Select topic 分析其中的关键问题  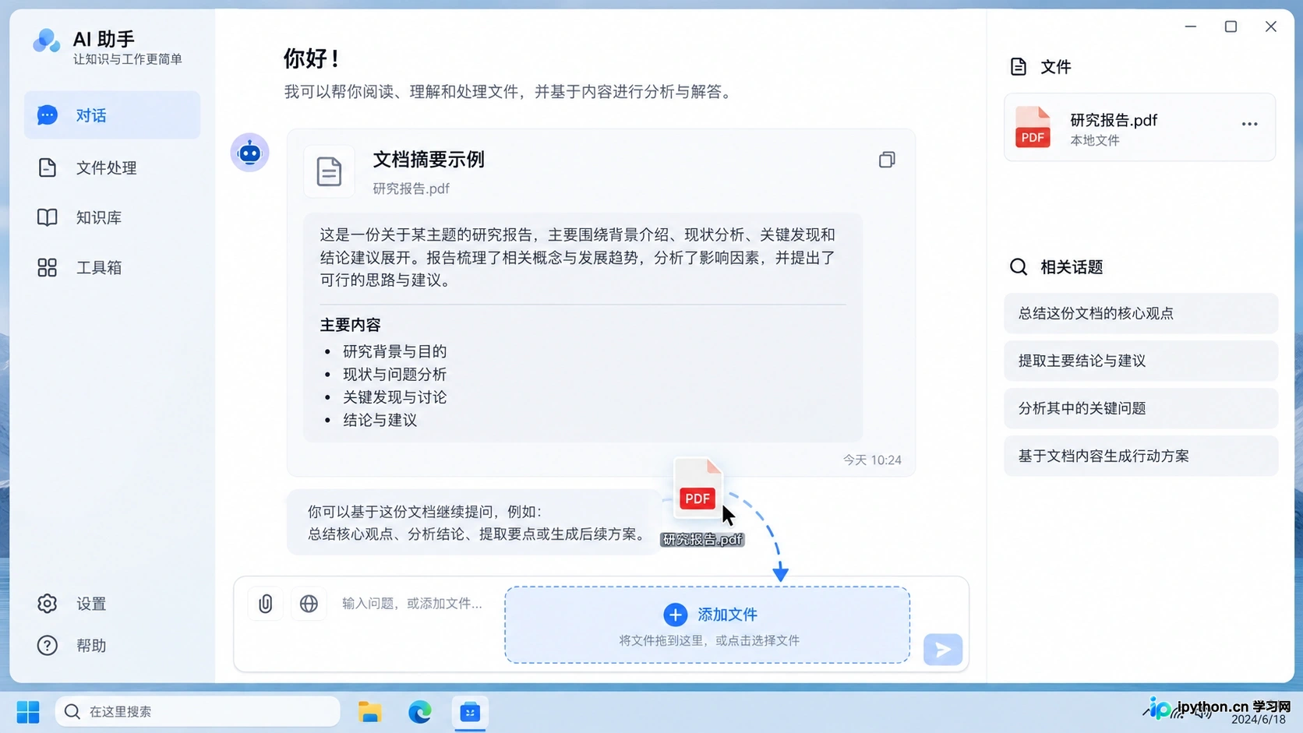(x=1141, y=408)
